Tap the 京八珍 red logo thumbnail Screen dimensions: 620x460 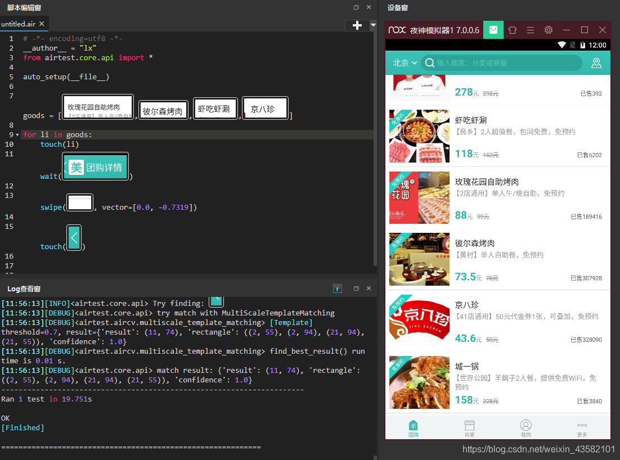click(x=419, y=321)
